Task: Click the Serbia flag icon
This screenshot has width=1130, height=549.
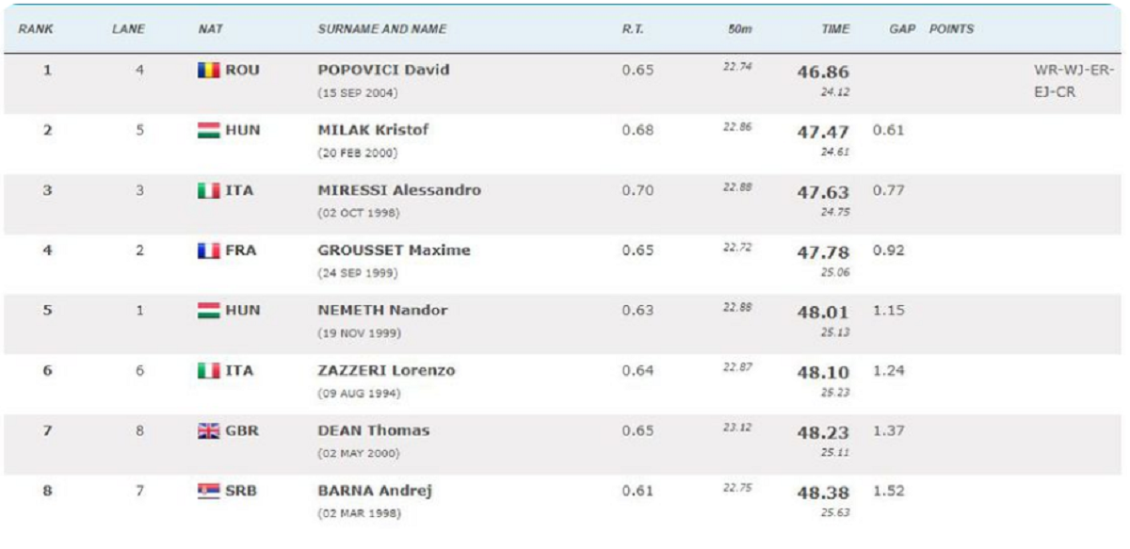Action: pyautogui.click(x=208, y=492)
